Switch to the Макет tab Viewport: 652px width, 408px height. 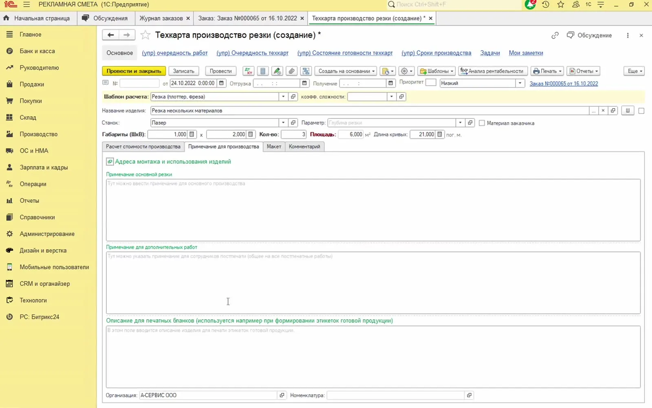pyautogui.click(x=274, y=147)
